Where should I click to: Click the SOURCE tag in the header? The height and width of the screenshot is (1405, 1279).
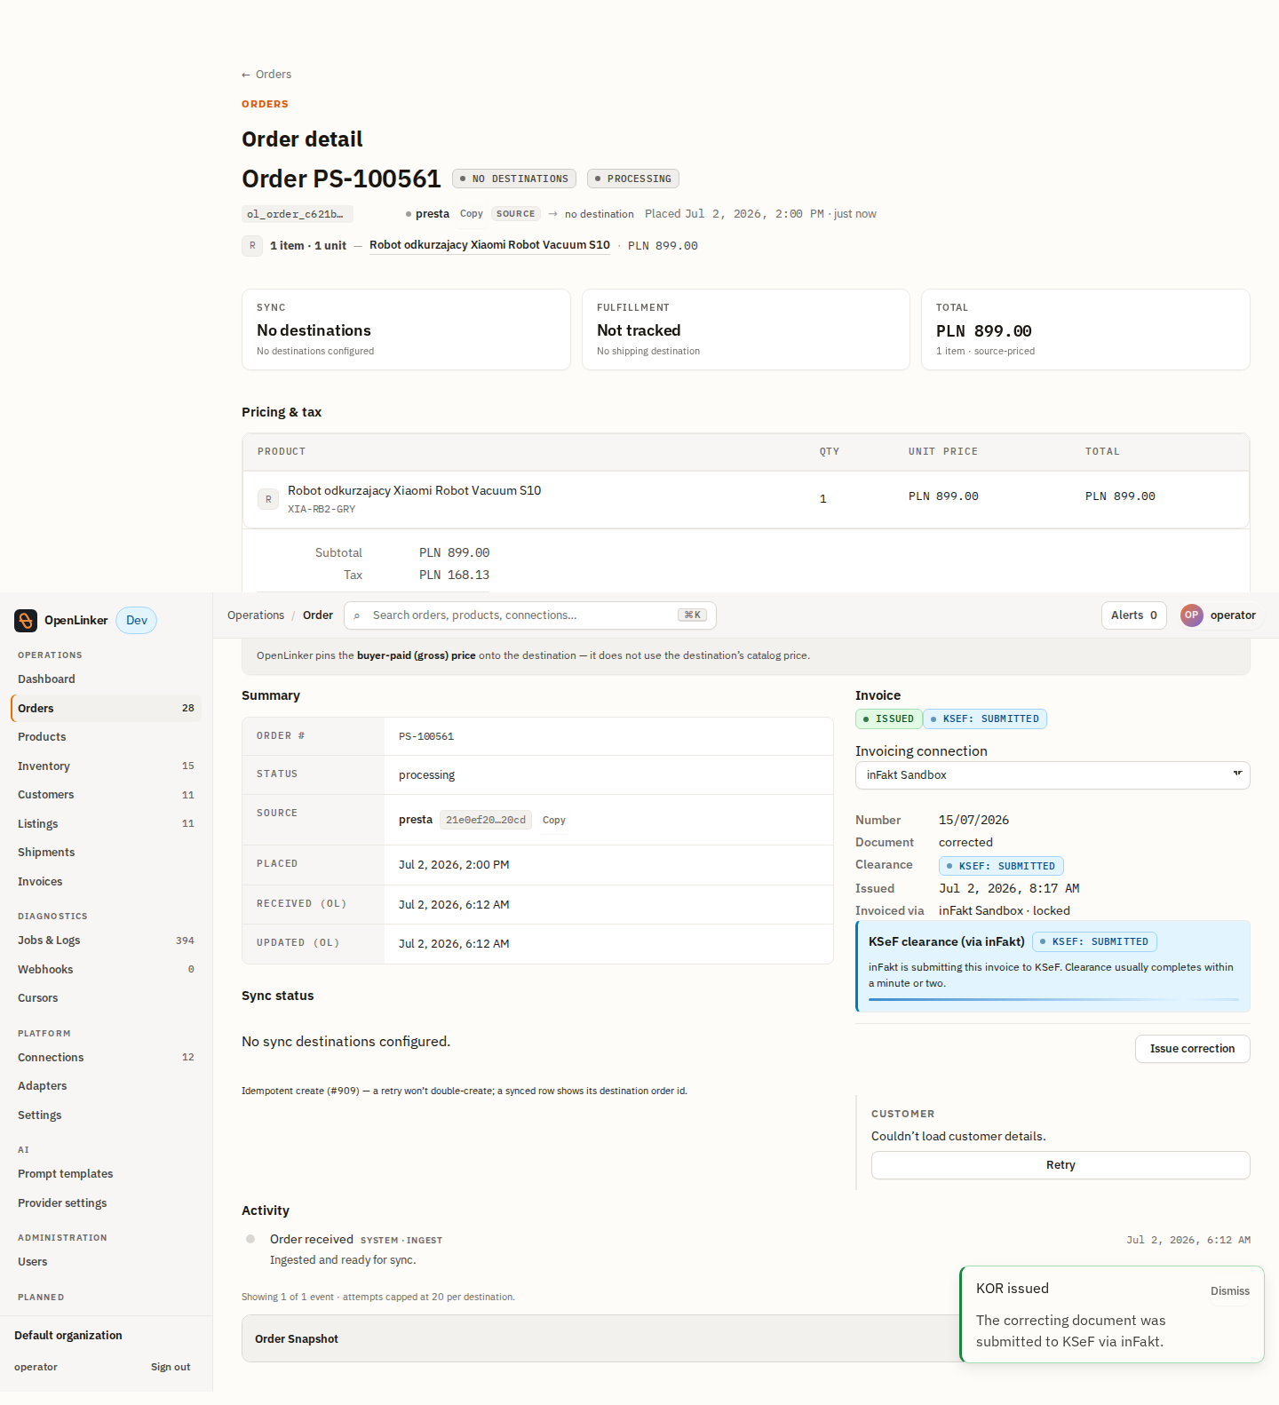pos(516,214)
